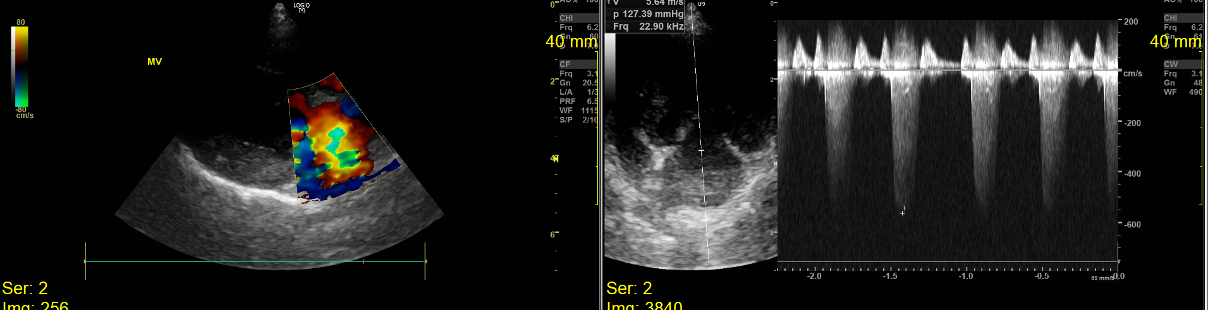Select the left panel 'Ser: 2' label
This screenshot has width=1208, height=310.
25,289
